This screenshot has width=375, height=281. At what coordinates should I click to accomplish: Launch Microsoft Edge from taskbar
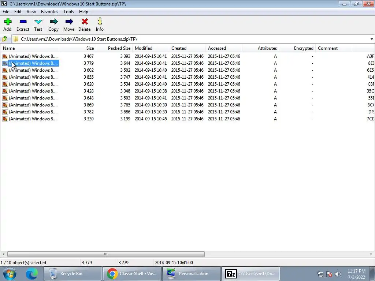32,274
